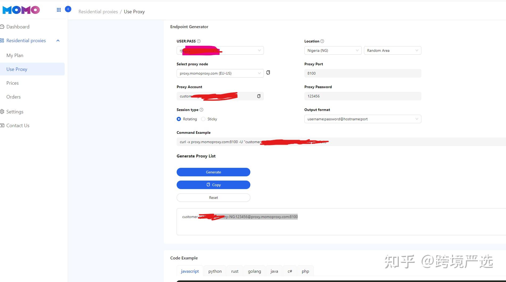
Task: Click the Proxy Account label
Action: (189, 87)
